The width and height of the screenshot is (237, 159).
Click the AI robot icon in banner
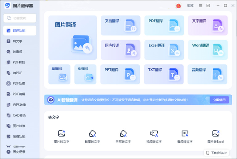click(x=51, y=100)
